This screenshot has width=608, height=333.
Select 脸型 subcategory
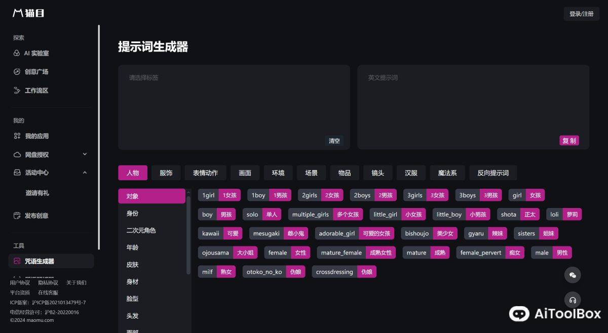pos(151,299)
